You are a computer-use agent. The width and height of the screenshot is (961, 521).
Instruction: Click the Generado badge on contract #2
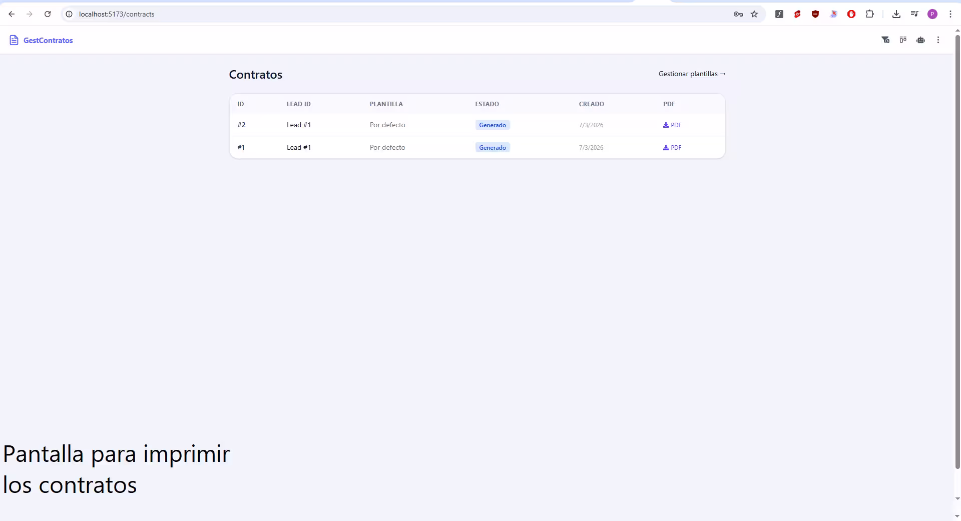[x=492, y=125]
